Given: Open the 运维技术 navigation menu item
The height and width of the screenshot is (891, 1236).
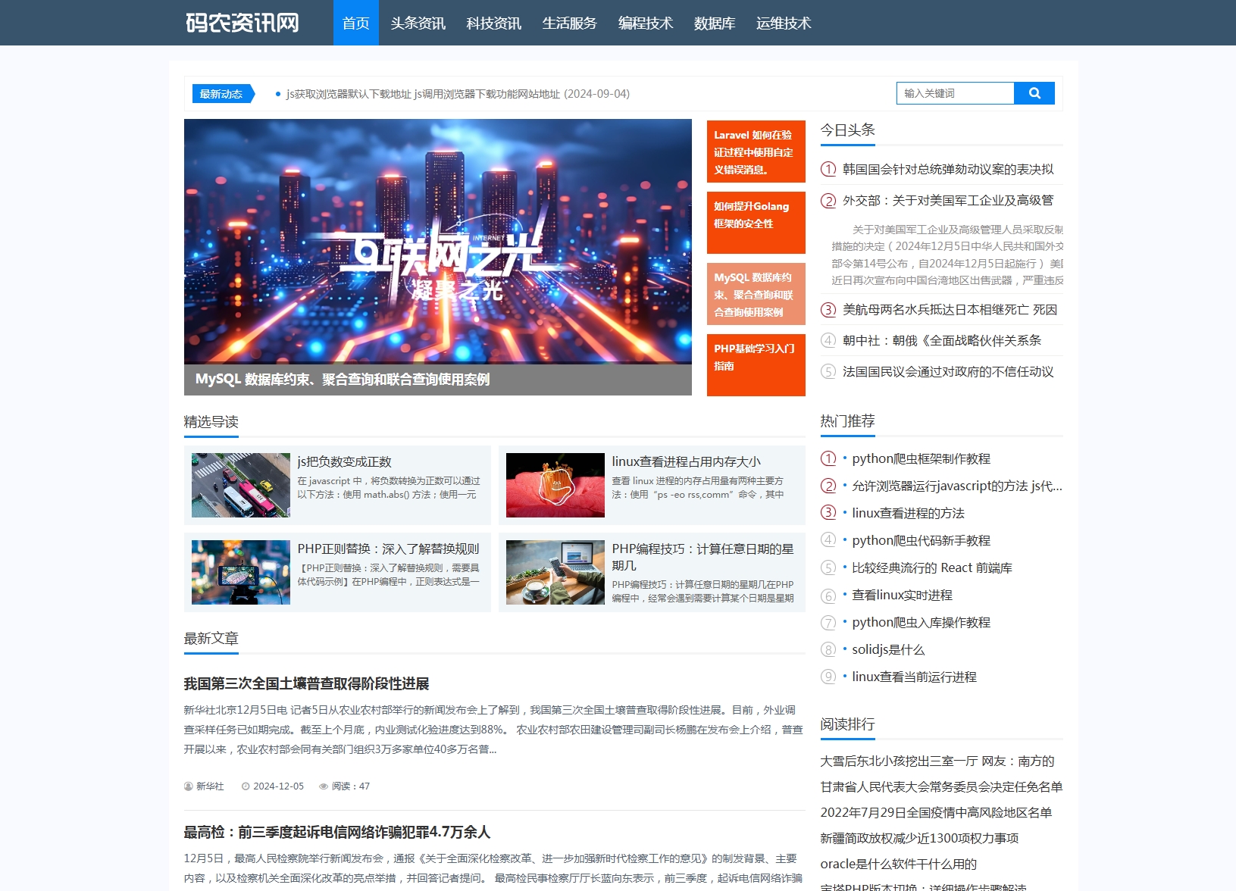Looking at the screenshot, I should (x=784, y=23).
